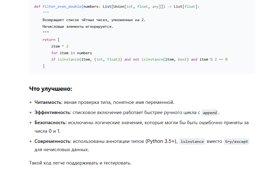Click the "Union" keyword in function signature
This screenshot has height=169, width=272.
119,6
